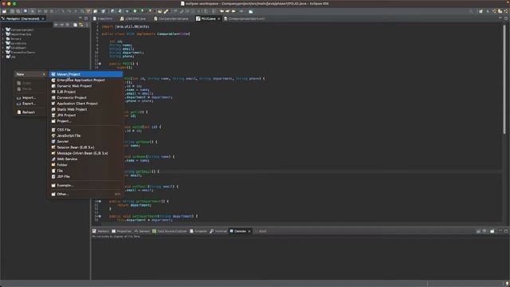Collapse the POJO() constructor code fold
510x287 pixels.
point(100,64)
